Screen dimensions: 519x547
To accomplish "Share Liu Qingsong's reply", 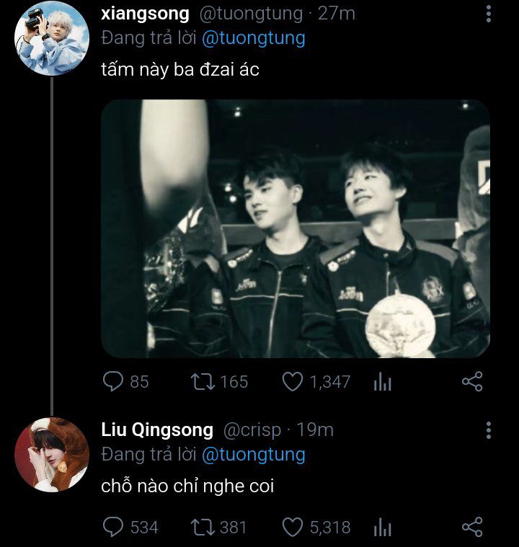I will click(x=471, y=527).
